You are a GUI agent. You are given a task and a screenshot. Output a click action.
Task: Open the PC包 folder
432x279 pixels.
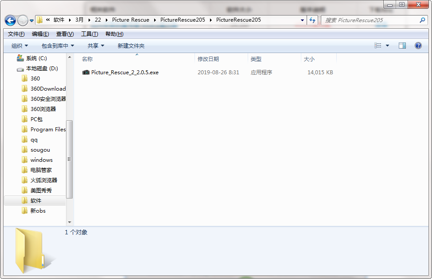pyautogui.click(x=36, y=119)
